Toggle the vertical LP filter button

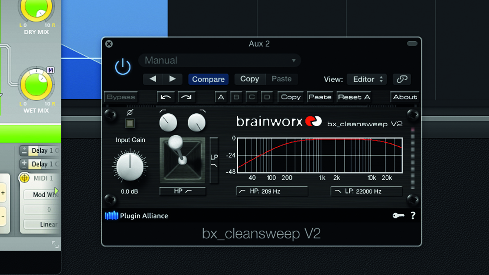point(214,160)
